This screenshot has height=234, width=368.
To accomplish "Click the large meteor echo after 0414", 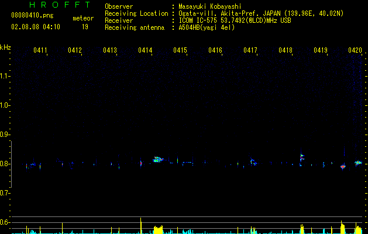I will [x=158, y=160].
